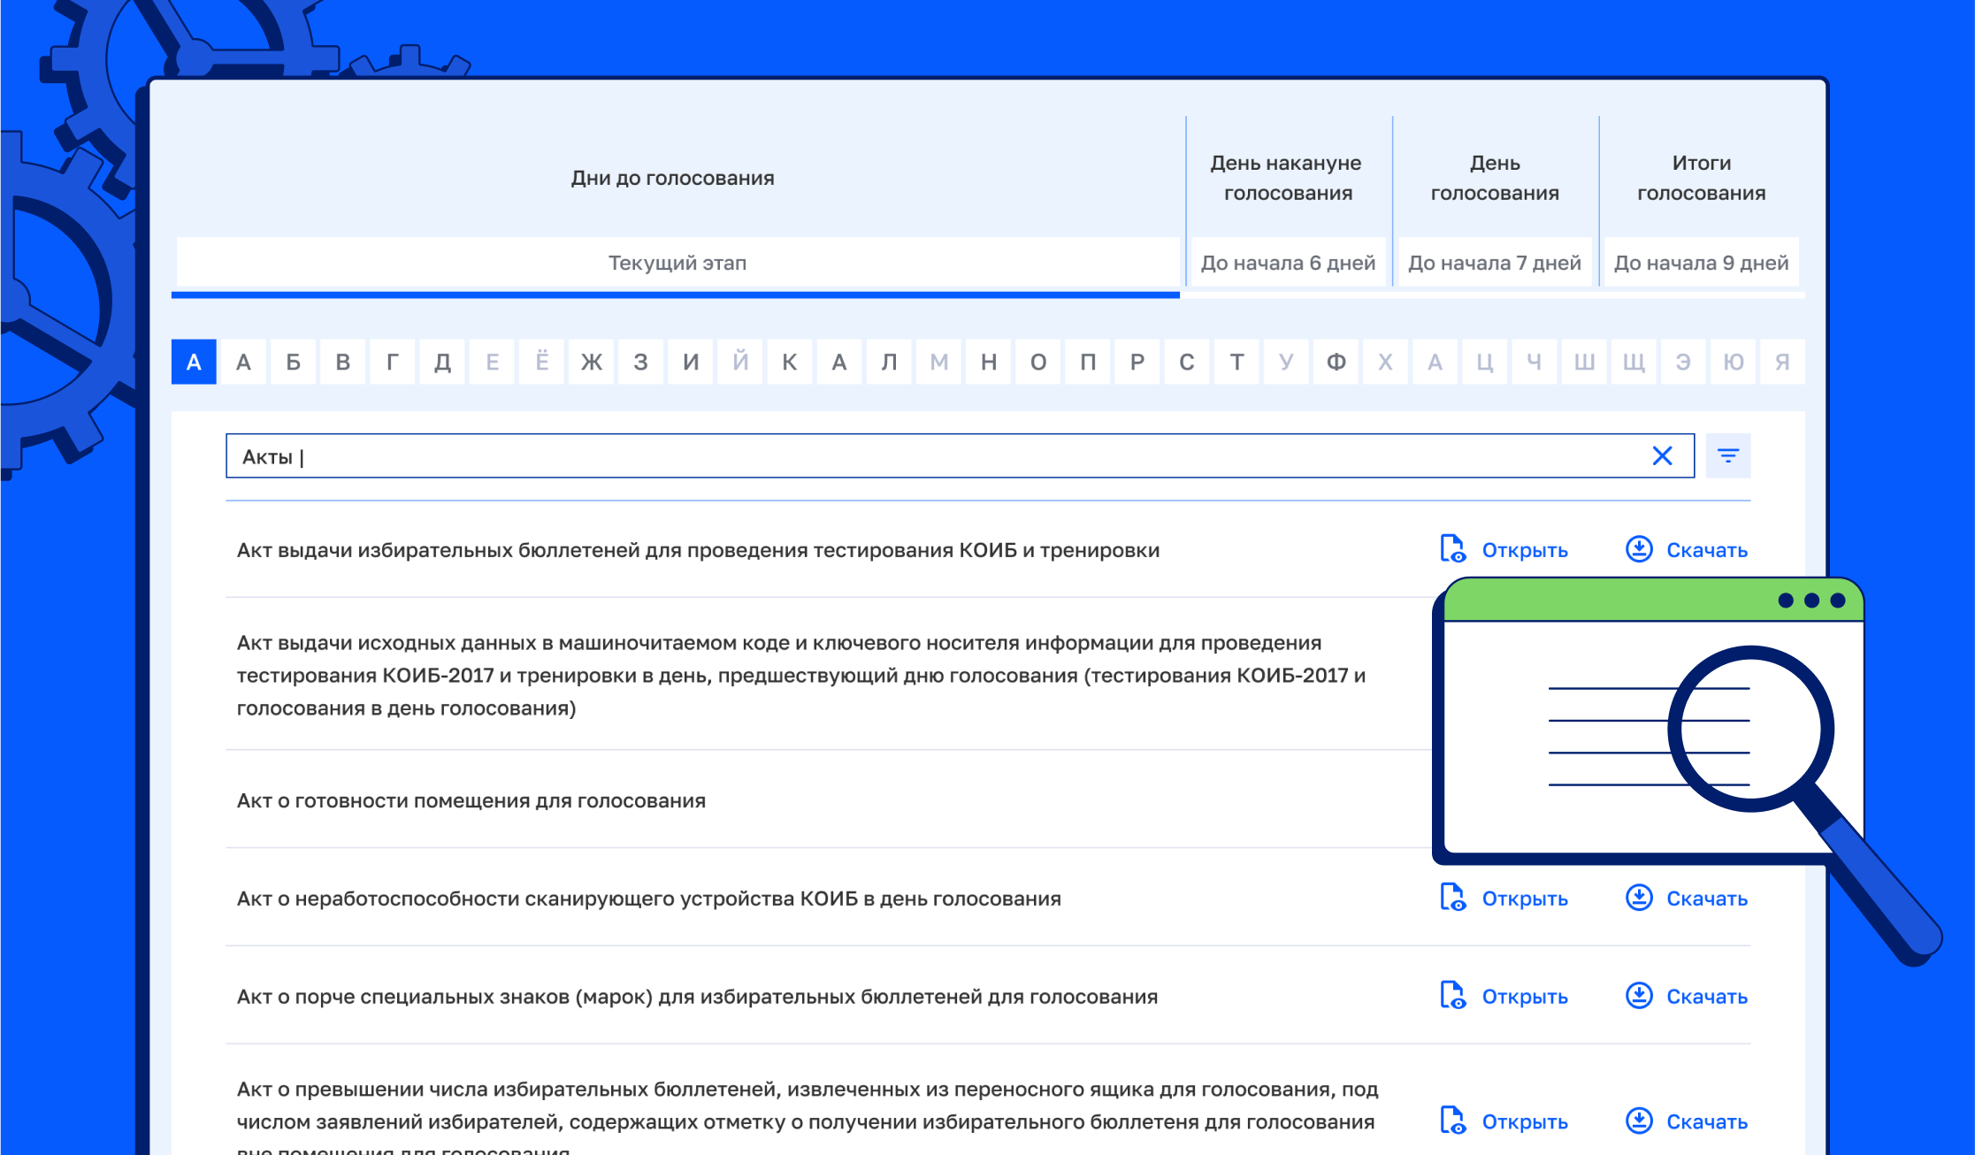Click into the Акты search field
This screenshot has width=1975, height=1155.
coord(884,456)
